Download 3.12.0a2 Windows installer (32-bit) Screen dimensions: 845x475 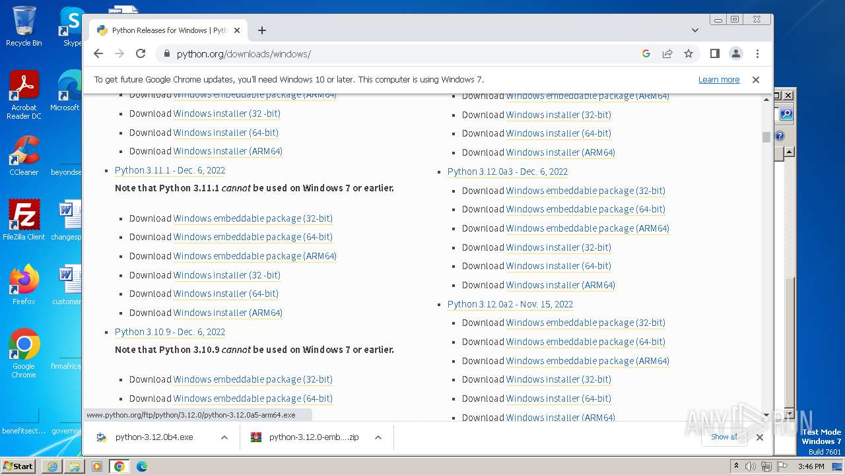tap(558, 379)
